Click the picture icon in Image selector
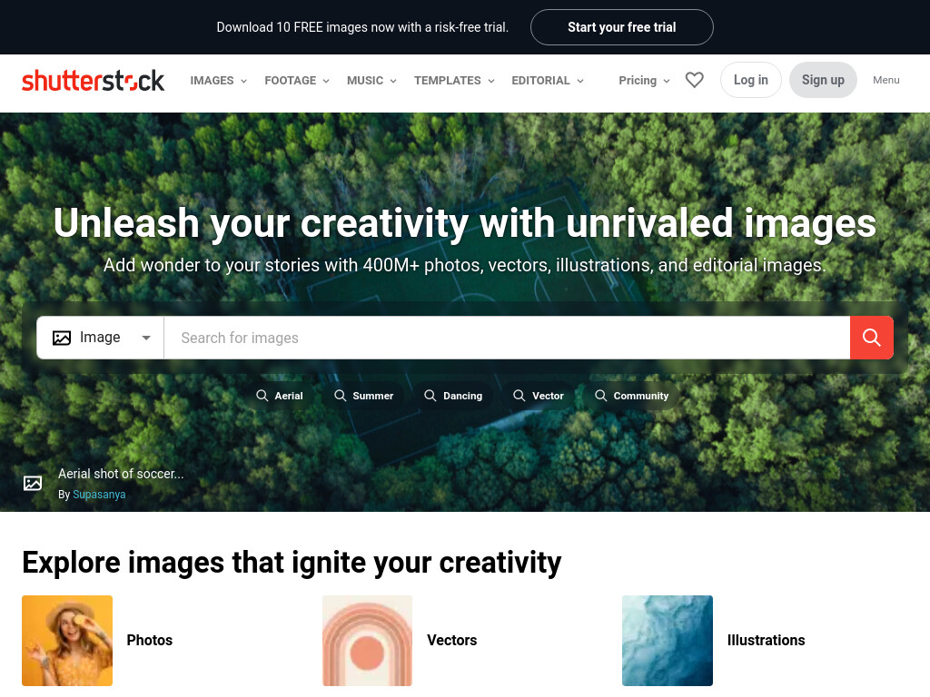The width and height of the screenshot is (930, 697). click(x=62, y=338)
